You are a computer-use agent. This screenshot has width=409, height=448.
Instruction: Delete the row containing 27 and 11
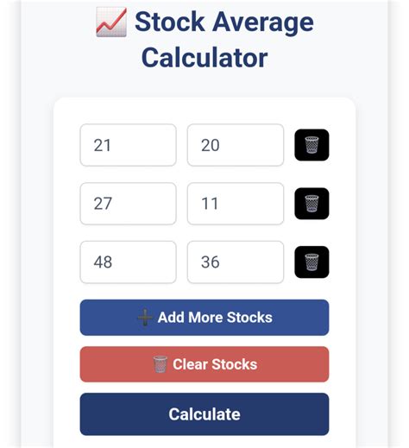[x=311, y=204]
